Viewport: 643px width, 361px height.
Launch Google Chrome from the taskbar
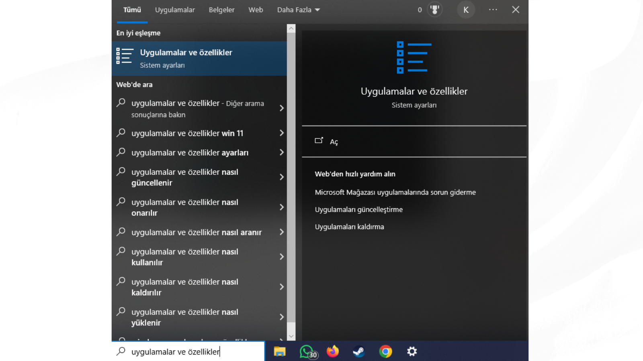385,352
